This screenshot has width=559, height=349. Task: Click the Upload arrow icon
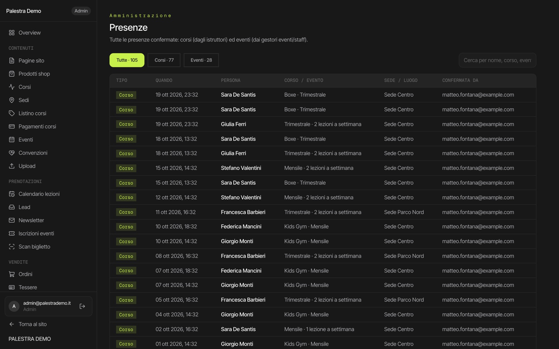tap(12, 166)
